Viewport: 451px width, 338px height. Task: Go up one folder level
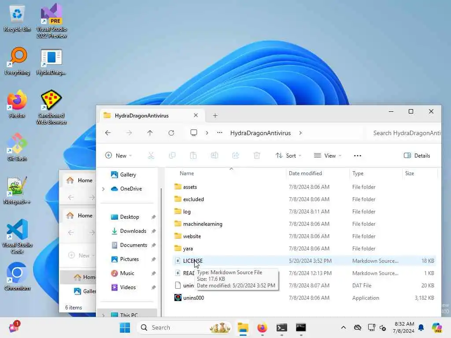150,133
